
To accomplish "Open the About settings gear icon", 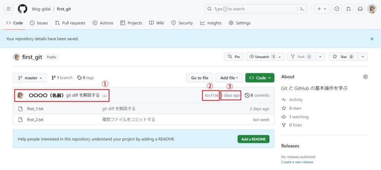I will click(365, 77).
